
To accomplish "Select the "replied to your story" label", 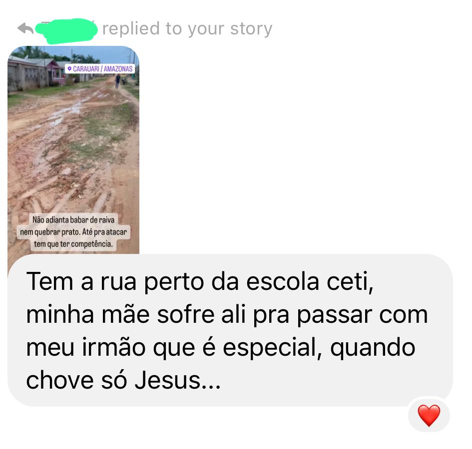I will [187, 29].
